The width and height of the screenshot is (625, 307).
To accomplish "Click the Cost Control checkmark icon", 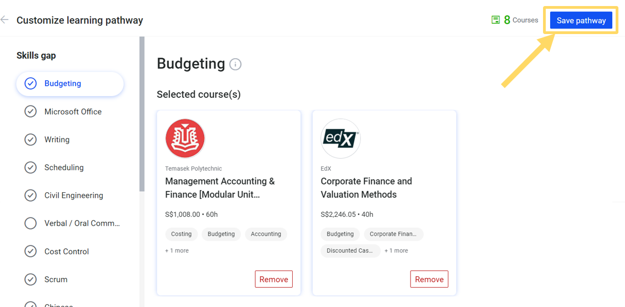I will [31, 252].
